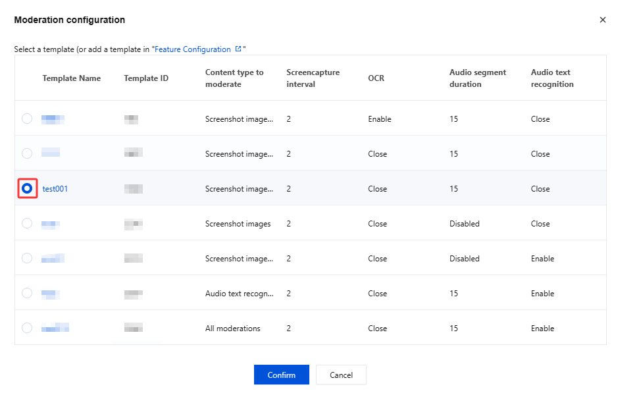Select radio for Disabled-duration row with text recognition Enable

[x=27, y=259]
